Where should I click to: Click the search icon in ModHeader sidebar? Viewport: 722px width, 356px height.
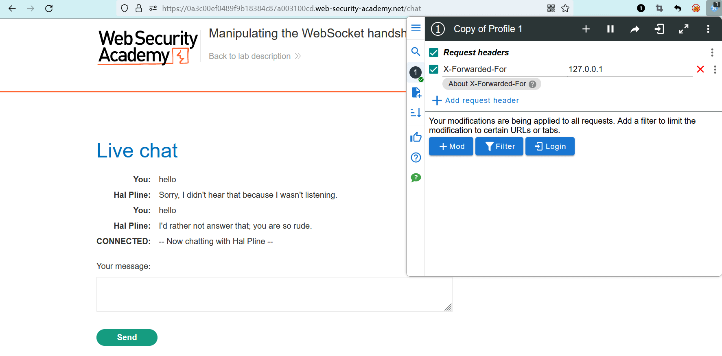pos(416,51)
